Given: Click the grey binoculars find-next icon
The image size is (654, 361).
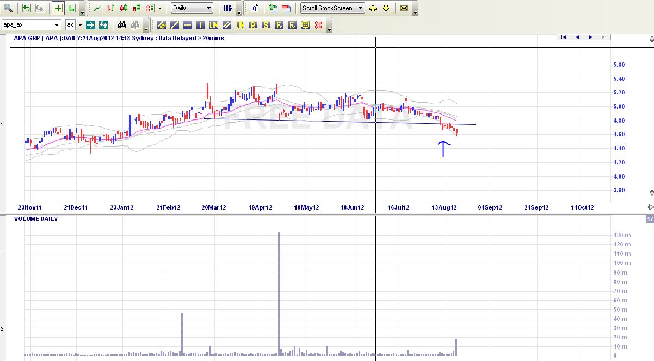Looking at the screenshot, I should click(134, 24).
